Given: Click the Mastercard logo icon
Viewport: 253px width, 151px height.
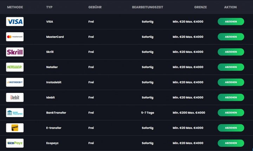Looking at the screenshot, I should (15, 37).
